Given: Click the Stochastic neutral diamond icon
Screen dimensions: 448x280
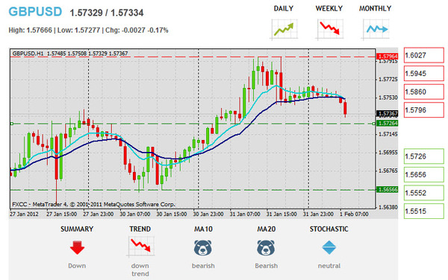Looking at the screenshot, I should [x=329, y=247].
